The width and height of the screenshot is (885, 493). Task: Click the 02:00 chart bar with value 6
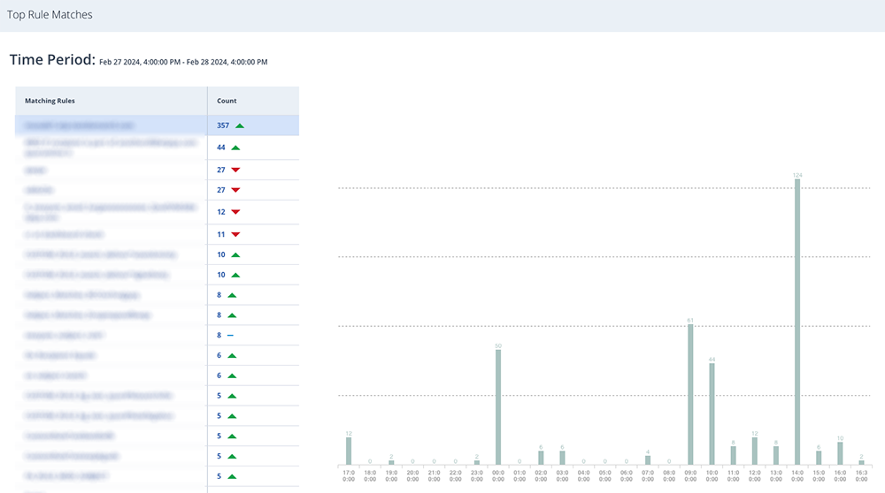coord(541,458)
